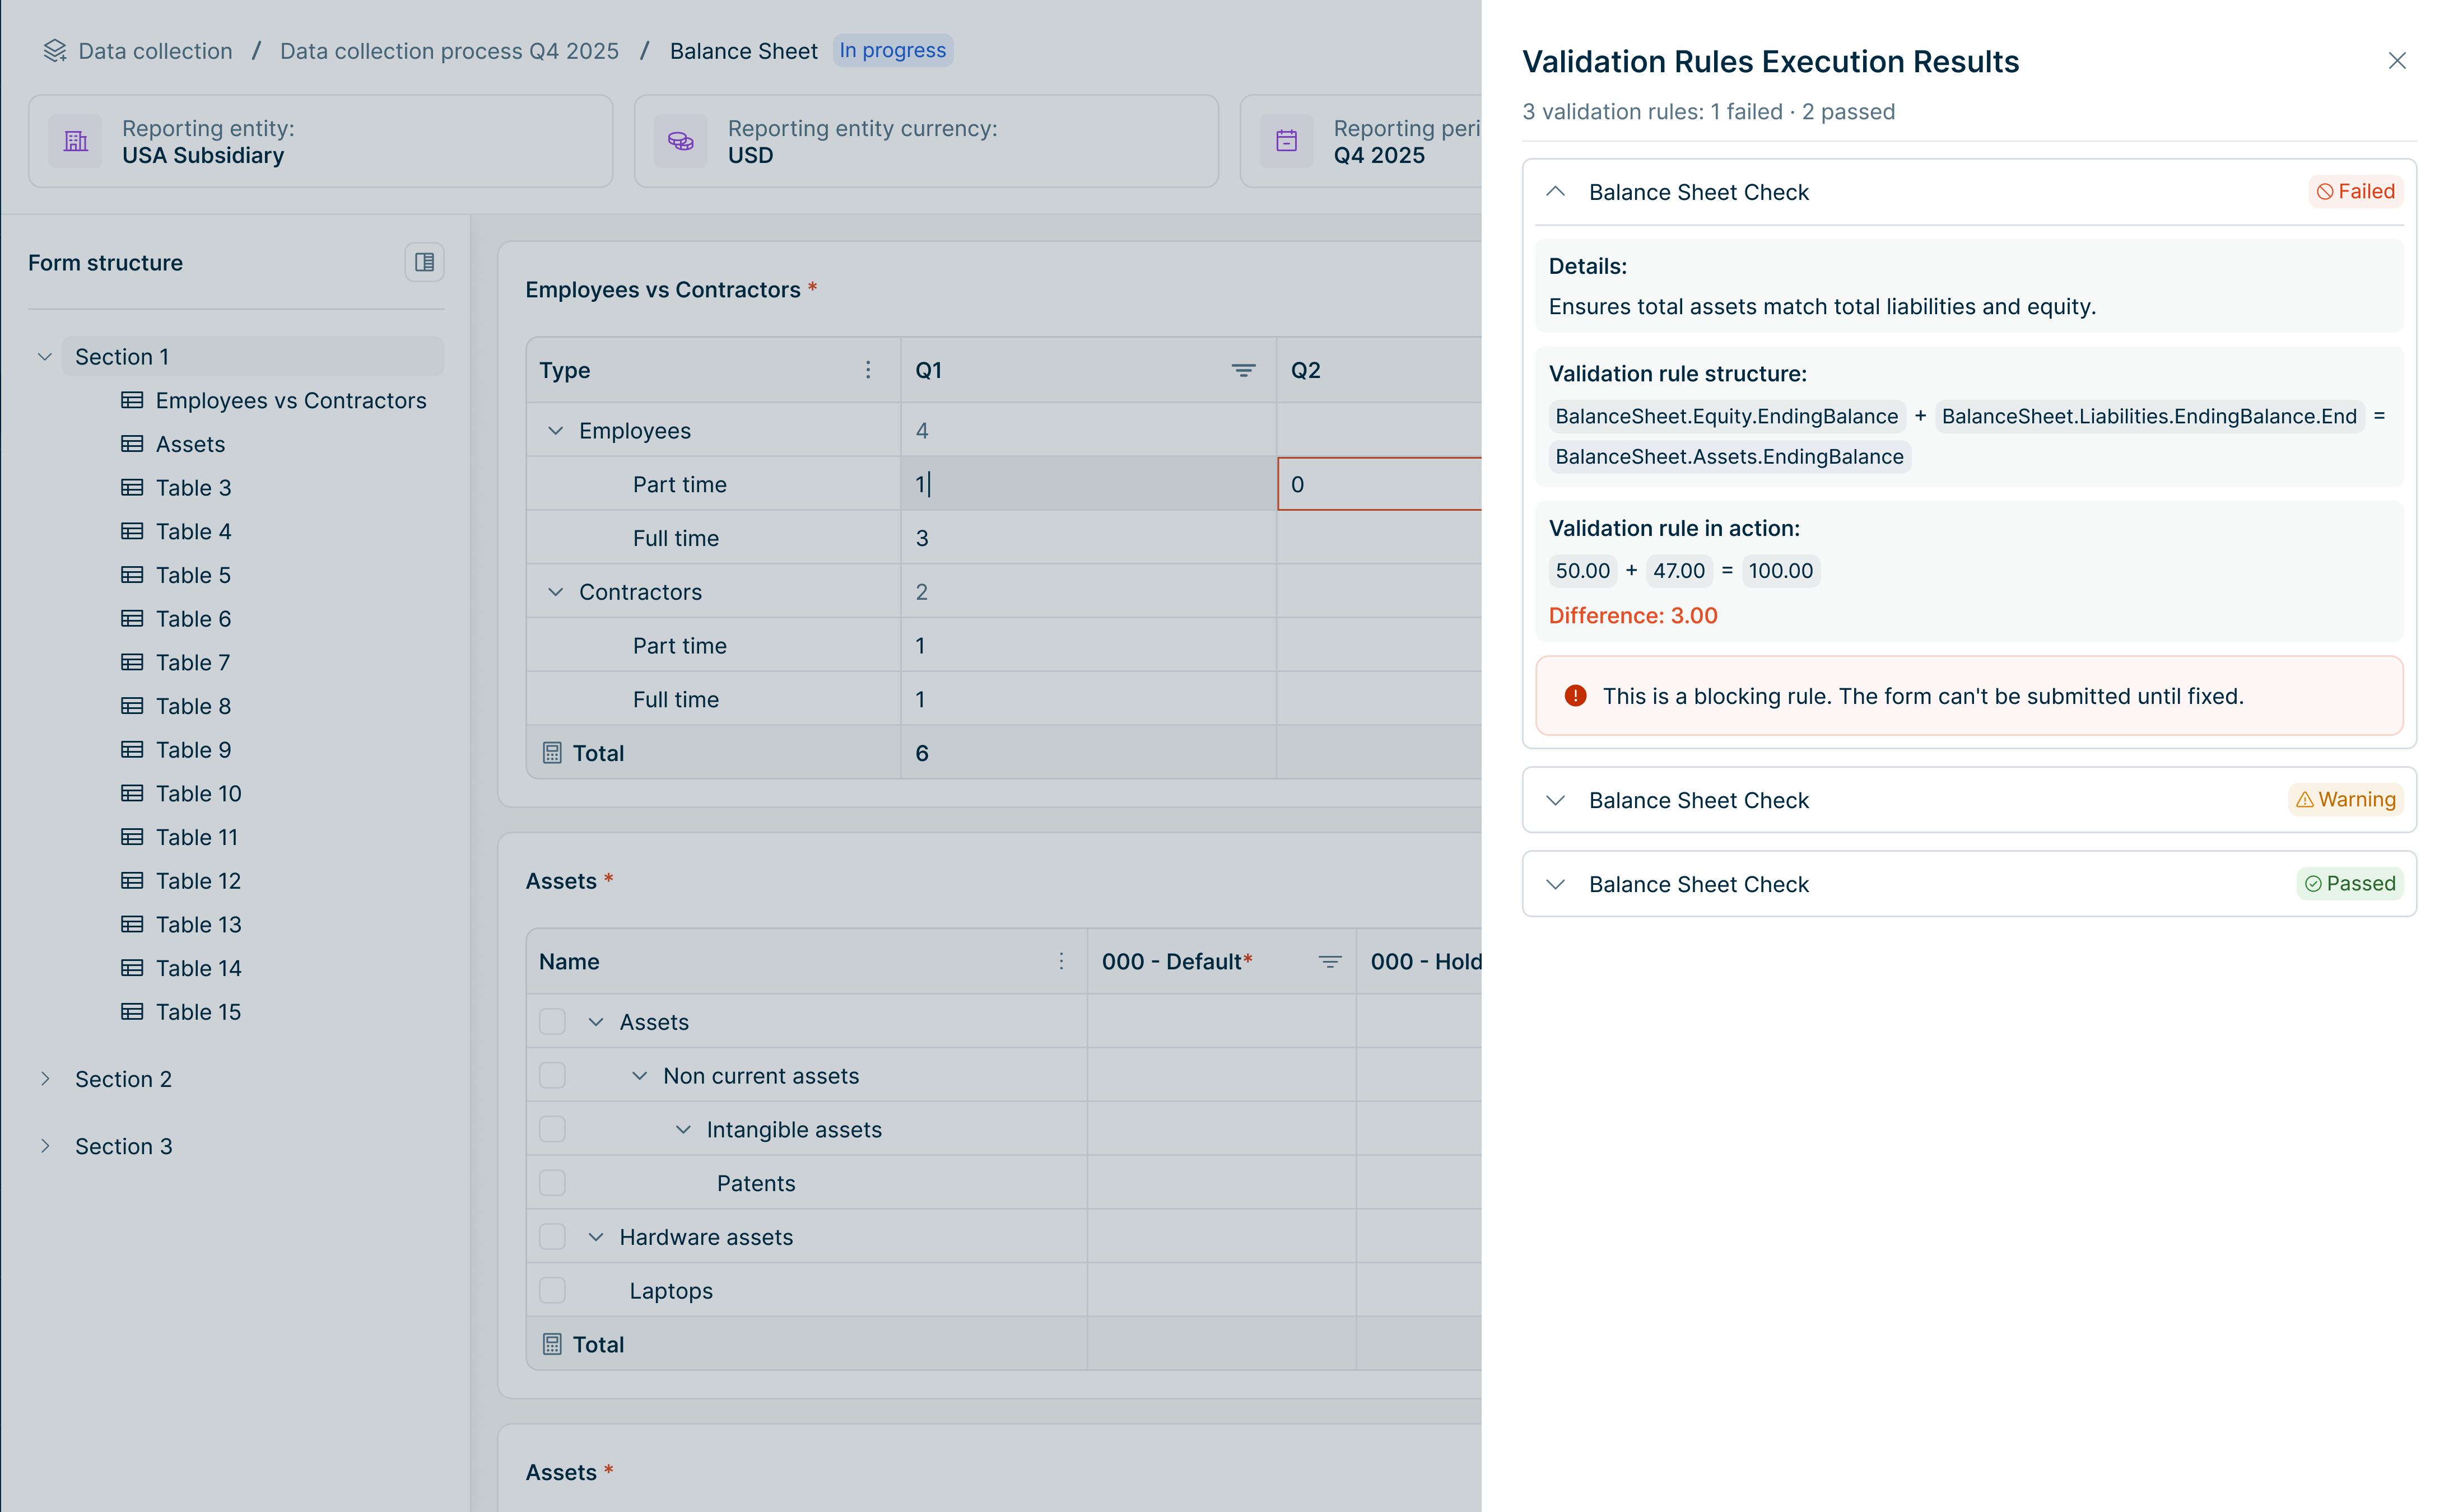Viewport: 2458px width, 1512px height.
Task: Close the Validation Rules Execution Results panel
Action: (x=2398, y=60)
